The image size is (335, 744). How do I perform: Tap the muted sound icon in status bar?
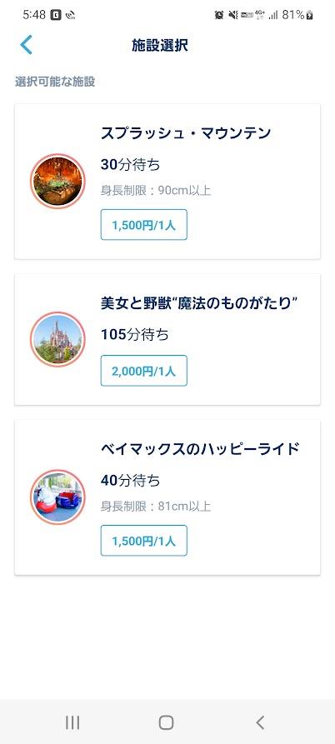click(x=232, y=15)
